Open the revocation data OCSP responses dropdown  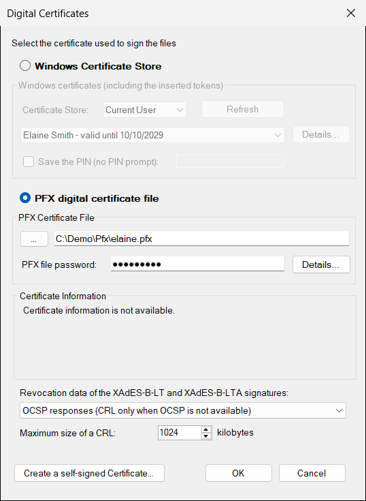[x=183, y=410]
